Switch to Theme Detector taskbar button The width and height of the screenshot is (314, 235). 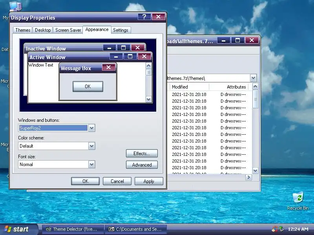click(73, 229)
